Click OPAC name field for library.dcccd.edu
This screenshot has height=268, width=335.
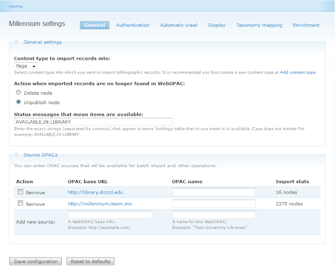tap(214, 192)
